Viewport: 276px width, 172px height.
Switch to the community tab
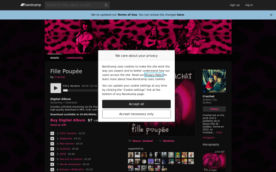(75, 58)
